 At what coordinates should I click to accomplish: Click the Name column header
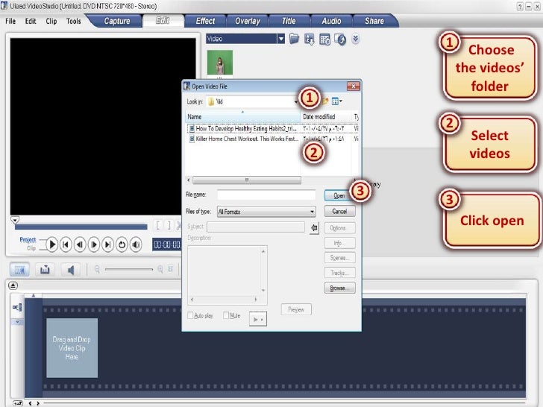point(242,116)
